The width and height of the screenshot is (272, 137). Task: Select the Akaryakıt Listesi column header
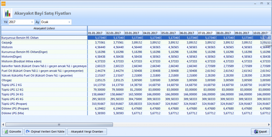[44, 28]
